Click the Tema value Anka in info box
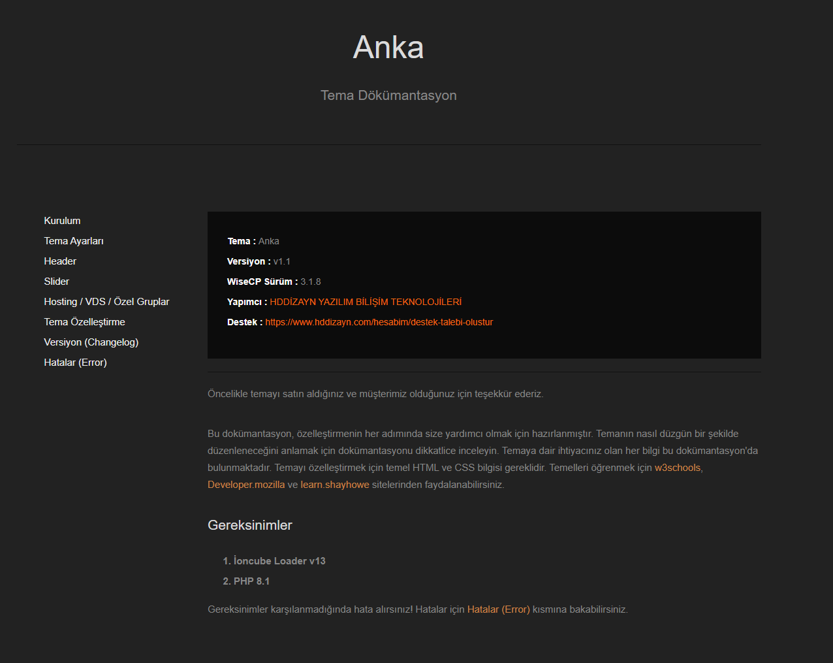This screenshot has height=663, width=833. point(269,241)
